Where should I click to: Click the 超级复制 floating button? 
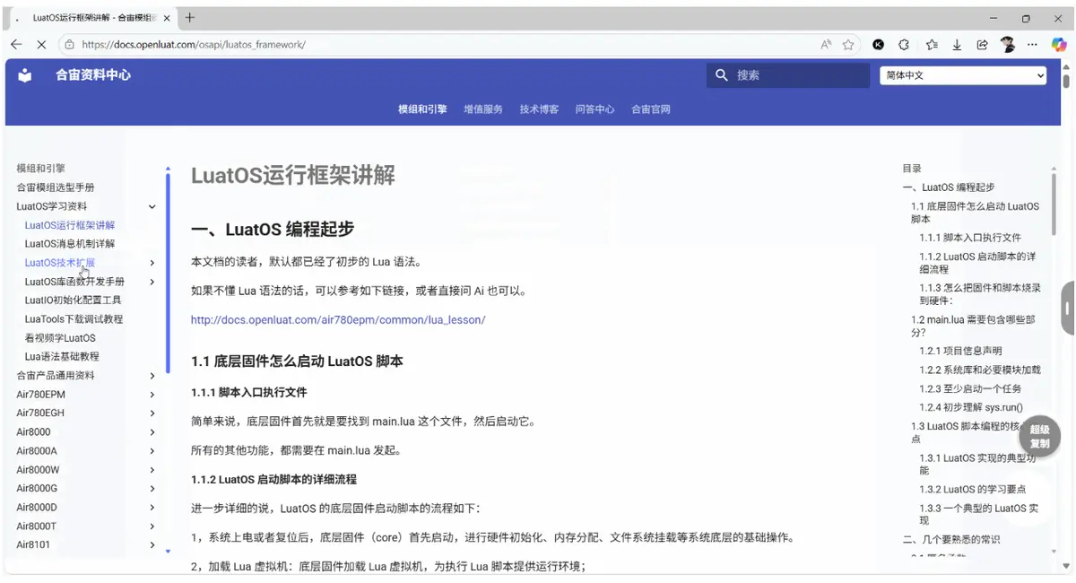(1039, 437)
